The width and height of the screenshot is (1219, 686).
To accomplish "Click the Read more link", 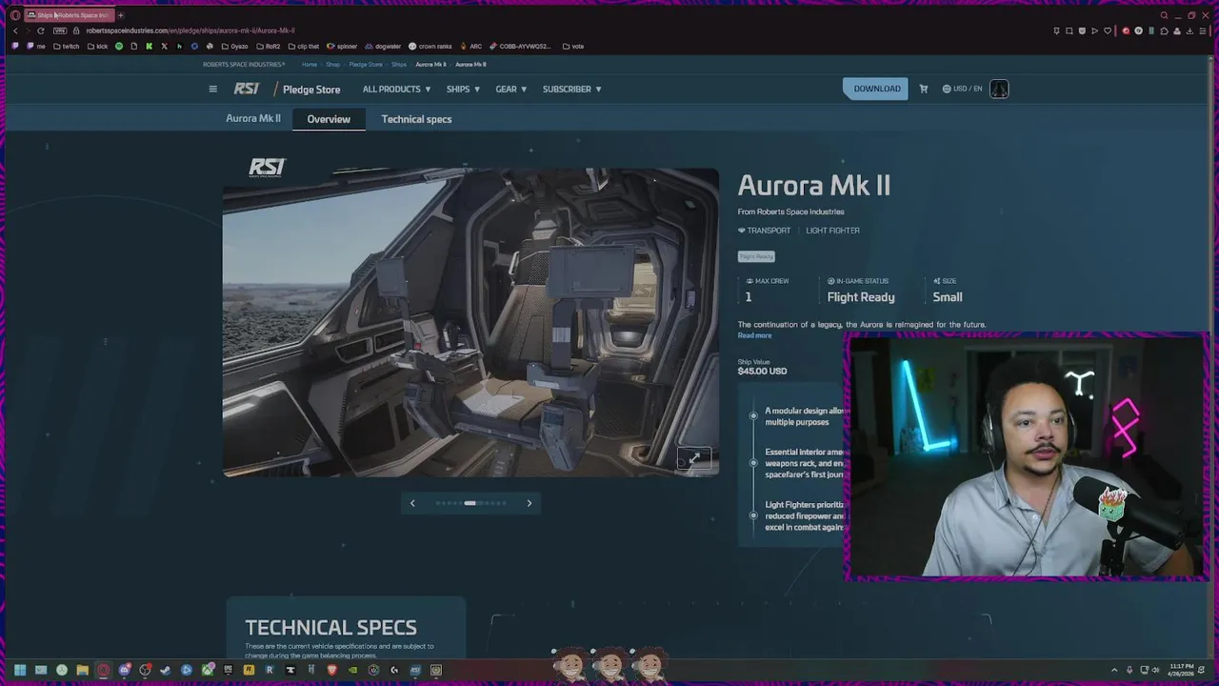I will 754,335.
